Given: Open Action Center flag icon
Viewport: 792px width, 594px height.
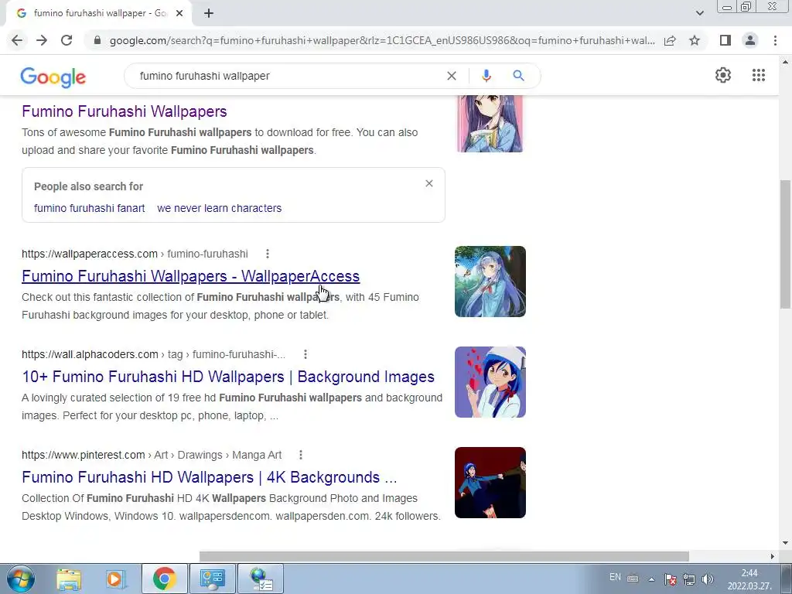Looking at the screenshot, I should pos(671,579).
